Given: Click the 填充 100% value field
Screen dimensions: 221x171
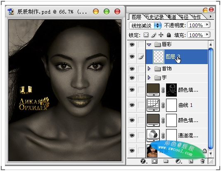Looking at the screenshot, I should [196, 35].
